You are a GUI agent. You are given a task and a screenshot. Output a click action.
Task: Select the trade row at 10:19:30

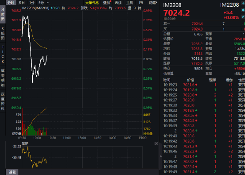click(x=204, y=105)
